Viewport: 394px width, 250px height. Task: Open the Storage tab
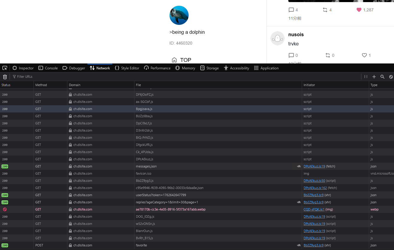[x=210, y=68]
